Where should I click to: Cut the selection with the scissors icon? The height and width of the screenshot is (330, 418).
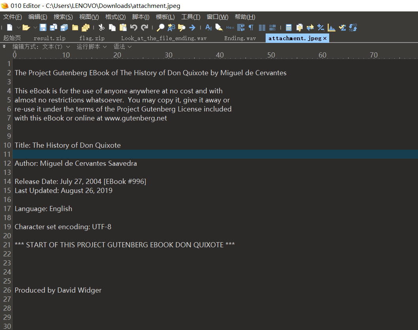pos(101,28)
